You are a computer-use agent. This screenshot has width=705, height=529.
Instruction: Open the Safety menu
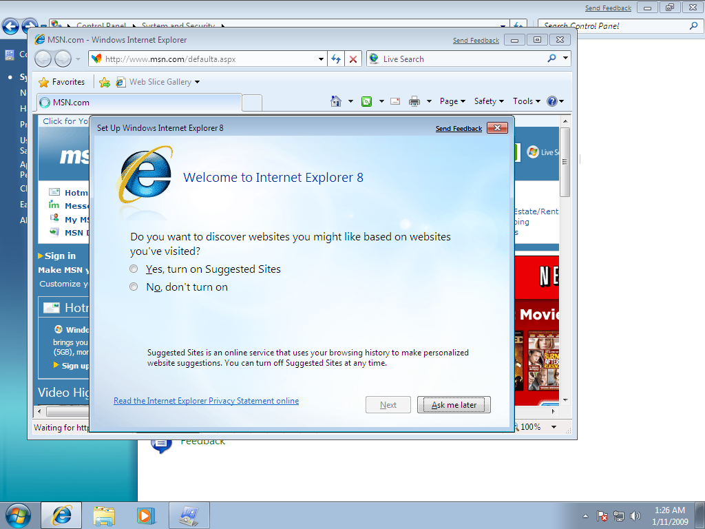(x=490, y=101)
